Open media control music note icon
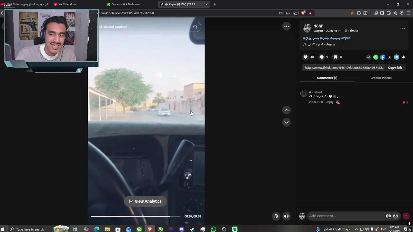Image resolution: width=413 pixels, height=232 pixels. pos(376,13)
